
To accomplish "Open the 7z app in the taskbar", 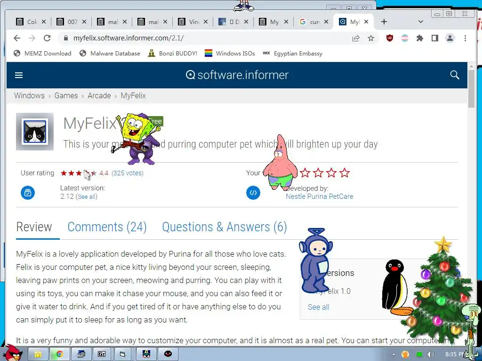I will coord(102,354).
